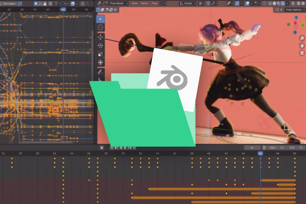
Task: Select the Cursor tool
Action: [x=100, y=27]
